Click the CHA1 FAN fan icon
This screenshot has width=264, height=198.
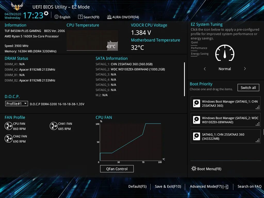click(54, 126)
